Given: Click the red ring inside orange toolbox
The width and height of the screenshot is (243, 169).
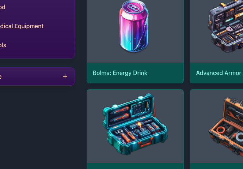Looking at the screenshot, I should point(221,130).
